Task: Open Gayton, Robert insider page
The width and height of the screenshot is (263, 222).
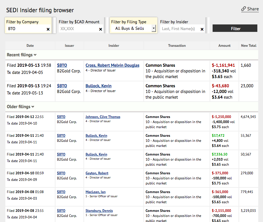Action: (97, 173)
